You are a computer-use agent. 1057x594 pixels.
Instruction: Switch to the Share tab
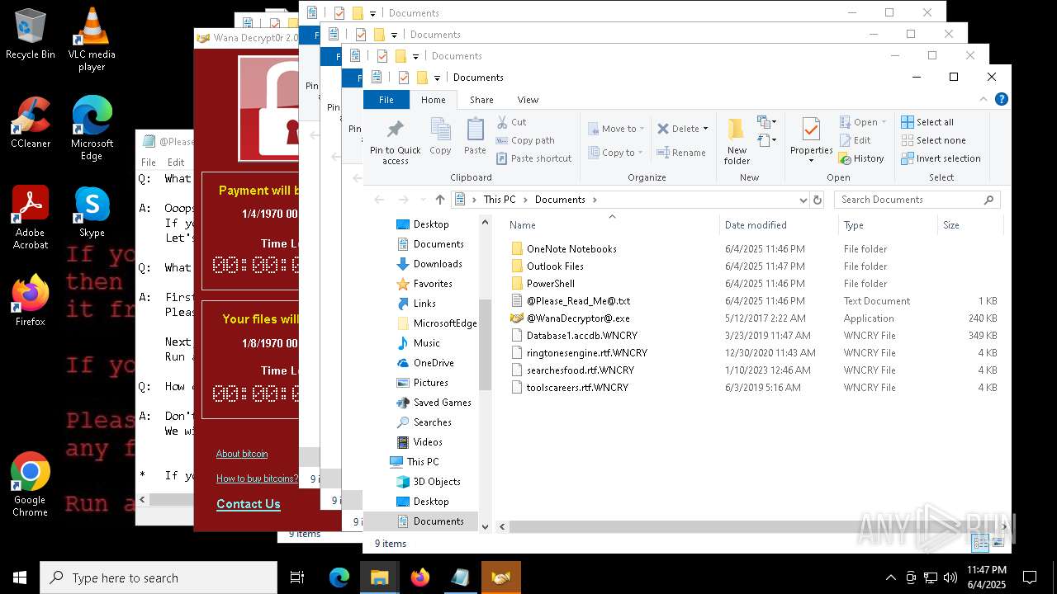tap(481, 100)
